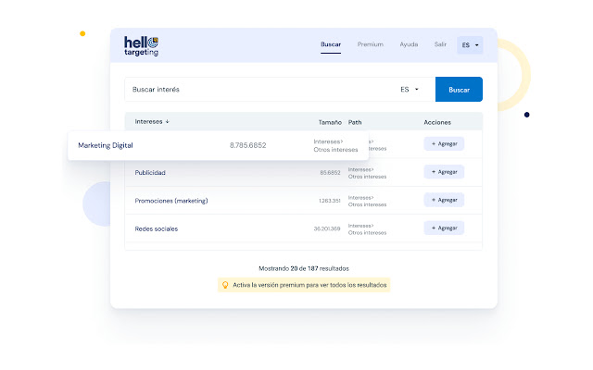Click the Tamaño column header
This screenshot has width=593, height=370.
coord(330,122)
